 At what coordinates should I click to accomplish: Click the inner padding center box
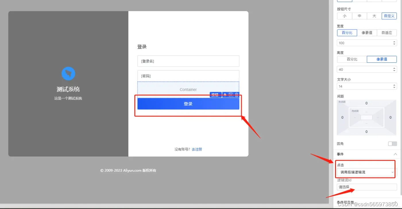click(366, 117)
